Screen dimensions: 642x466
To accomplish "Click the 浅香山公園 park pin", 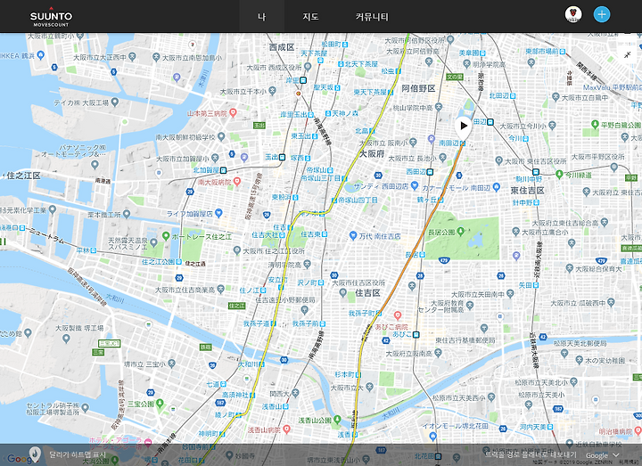I will pyautogui.click(x=337, y=420).
